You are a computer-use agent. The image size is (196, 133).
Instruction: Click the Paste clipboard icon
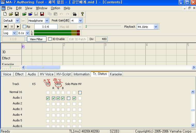click(x=56, y=14)
